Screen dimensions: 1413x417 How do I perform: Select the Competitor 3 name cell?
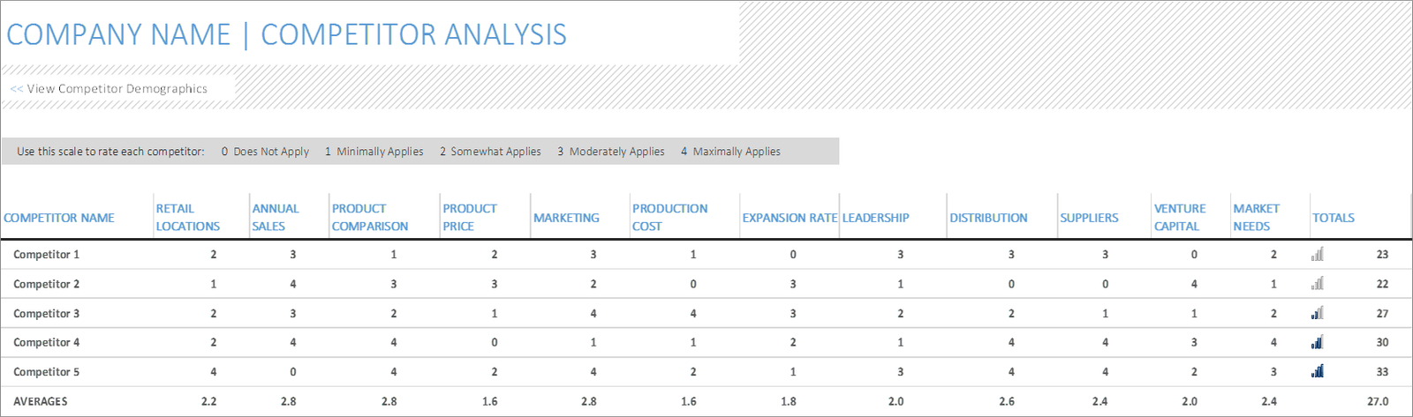click(x=46, y=313)
